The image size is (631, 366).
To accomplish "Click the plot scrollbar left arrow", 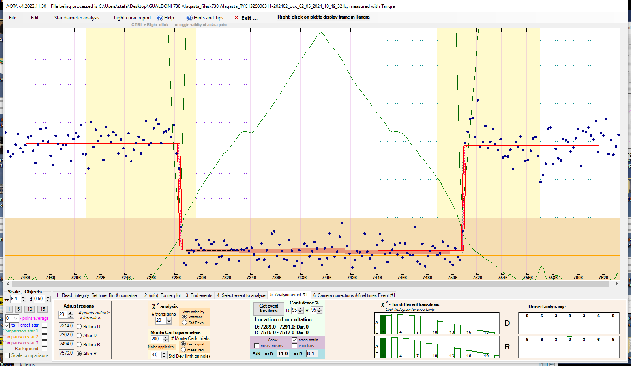I will [7, 284].
